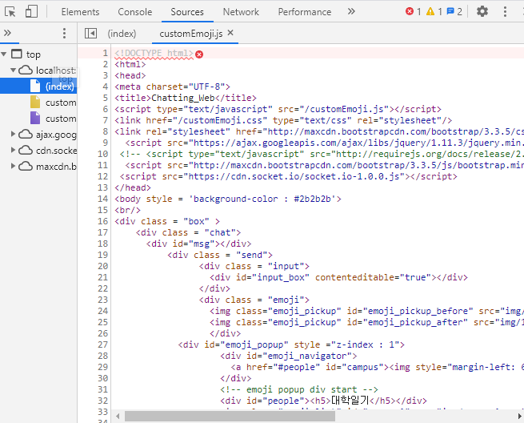Show more DevTools tabs chevron

(x=351, y=12)
